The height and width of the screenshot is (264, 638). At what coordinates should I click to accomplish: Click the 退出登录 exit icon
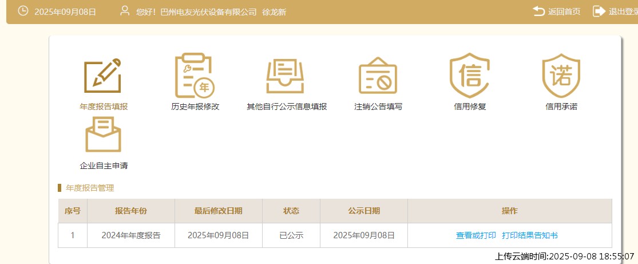tap(599, 11)
